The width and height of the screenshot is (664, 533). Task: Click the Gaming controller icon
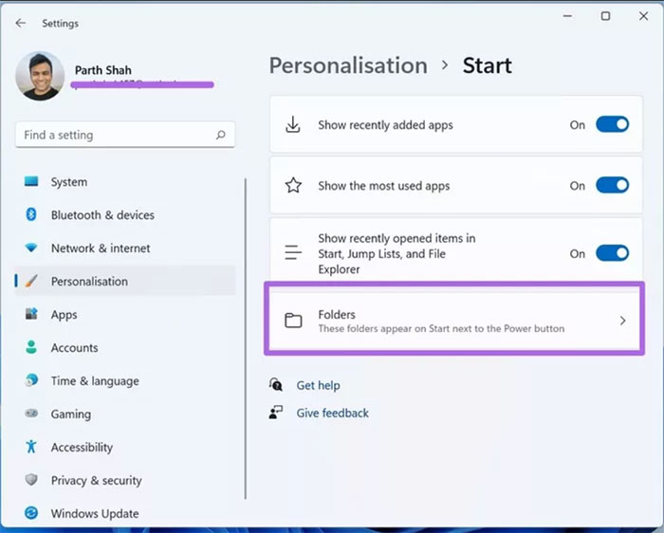tap(31, 414)
